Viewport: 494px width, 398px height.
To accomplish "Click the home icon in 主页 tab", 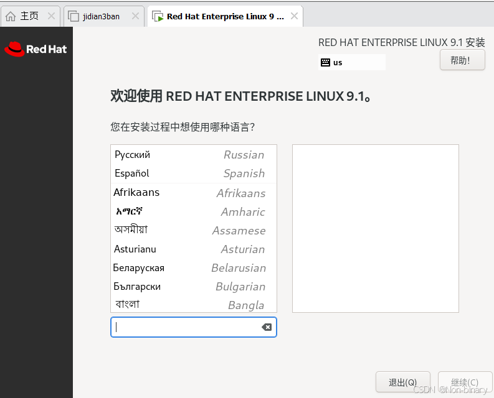I will (11, 16).
